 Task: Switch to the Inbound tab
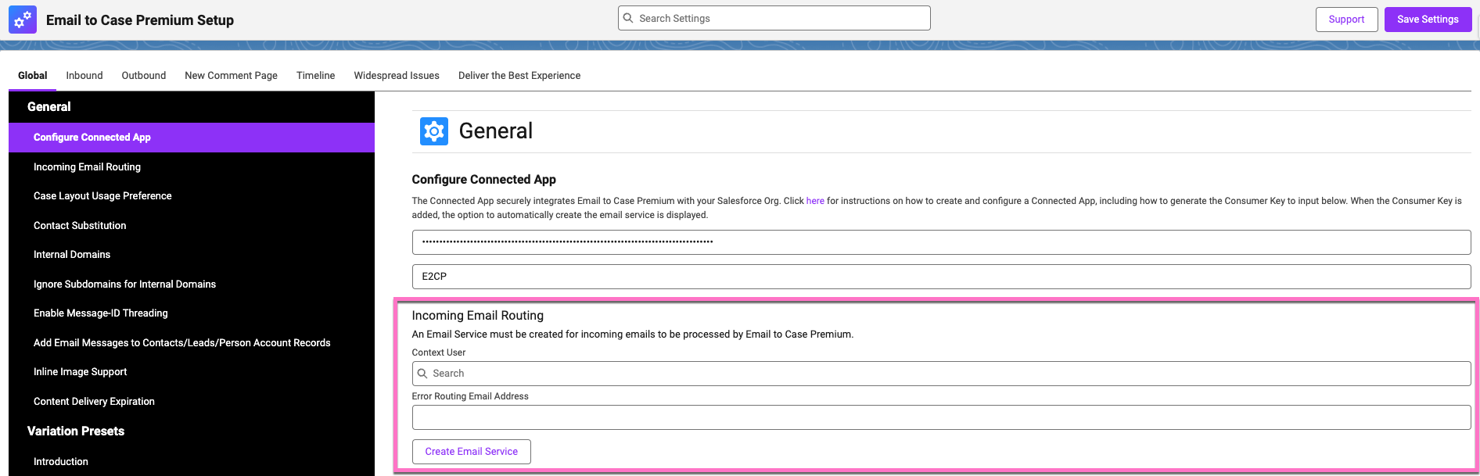point(84,76)
